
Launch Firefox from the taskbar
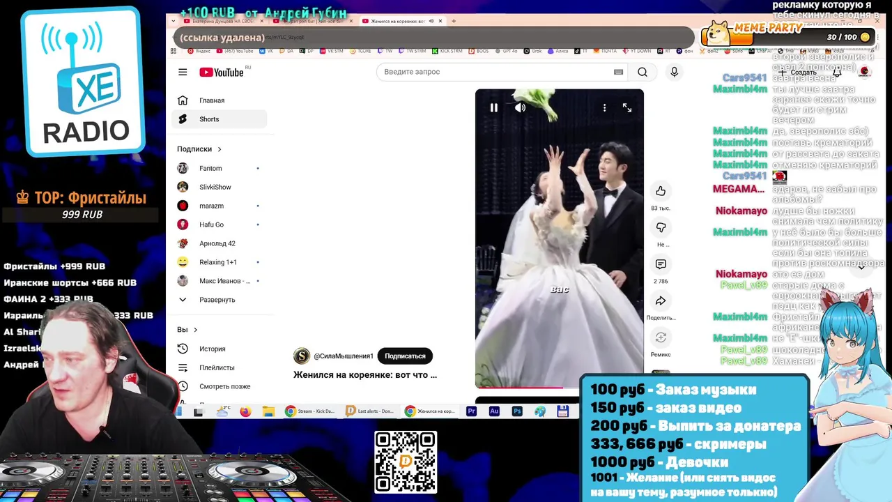tap(245, 411)
